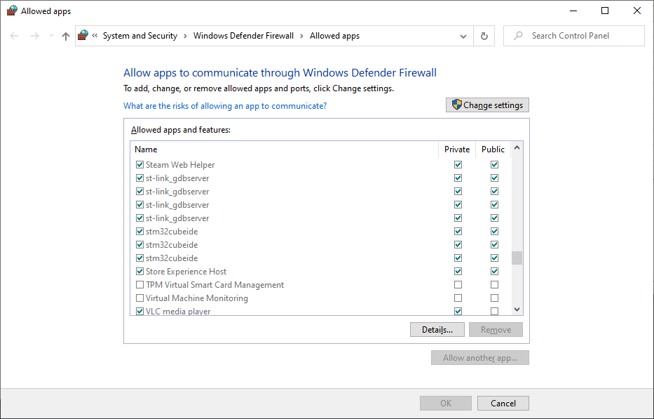This screenshot has width=654, height=419.
Task: Open Windows Defender Firewall breadcrumb
Action: click(243, 36)
